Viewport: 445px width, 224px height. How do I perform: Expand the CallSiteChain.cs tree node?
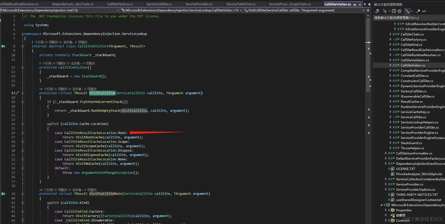tap(390, 34)
